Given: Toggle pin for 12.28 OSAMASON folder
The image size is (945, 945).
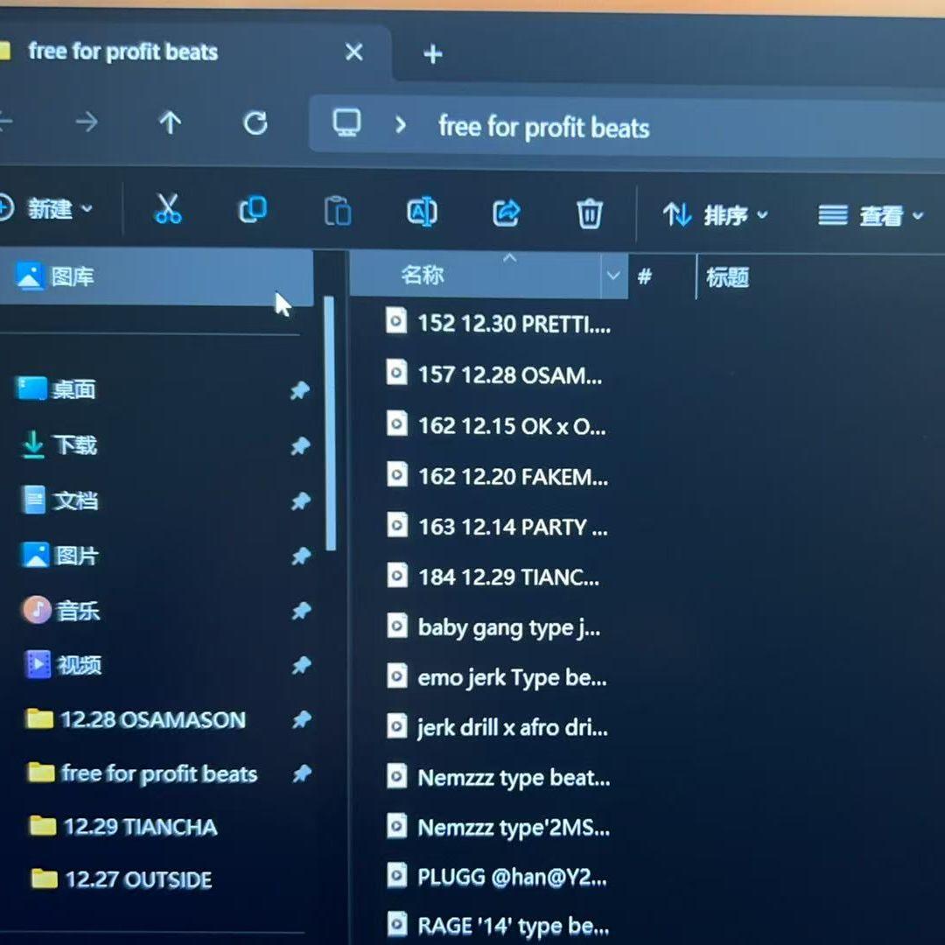Looking at the screenshot, I should [x=302, y=719].
